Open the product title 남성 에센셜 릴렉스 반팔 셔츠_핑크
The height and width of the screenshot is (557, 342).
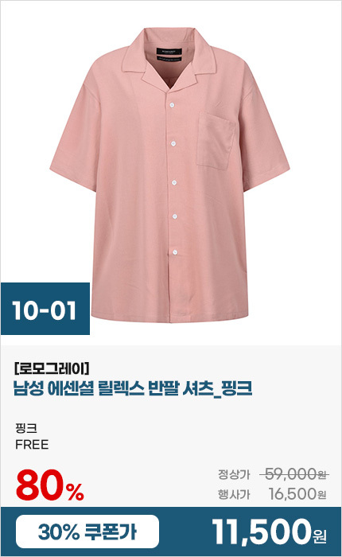click(133, 388)
